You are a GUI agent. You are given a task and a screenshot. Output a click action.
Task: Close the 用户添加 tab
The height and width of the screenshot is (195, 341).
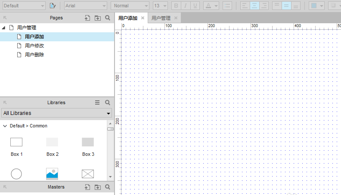tap(143, 18)
